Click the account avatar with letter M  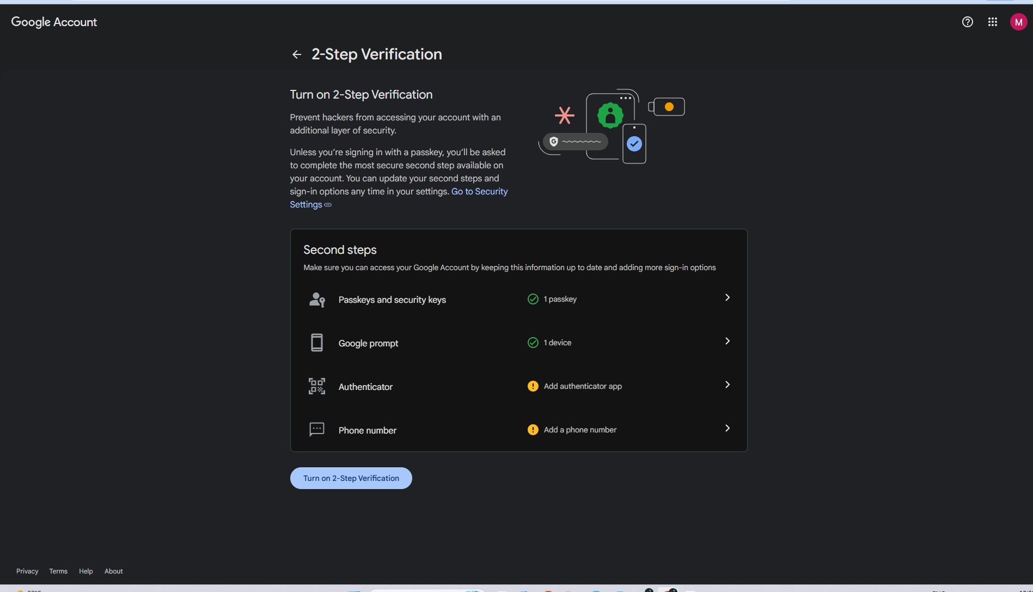tap(1018, 22)
